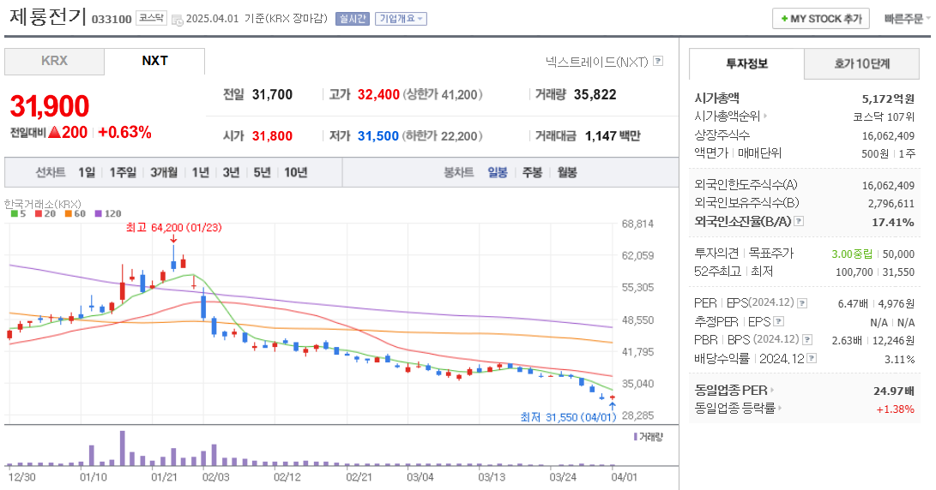
Task: Click the 실시간 real-time badge
Action: [x=353, y=19]
